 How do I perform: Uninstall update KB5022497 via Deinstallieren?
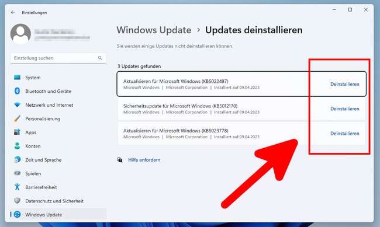pos(344,84)
